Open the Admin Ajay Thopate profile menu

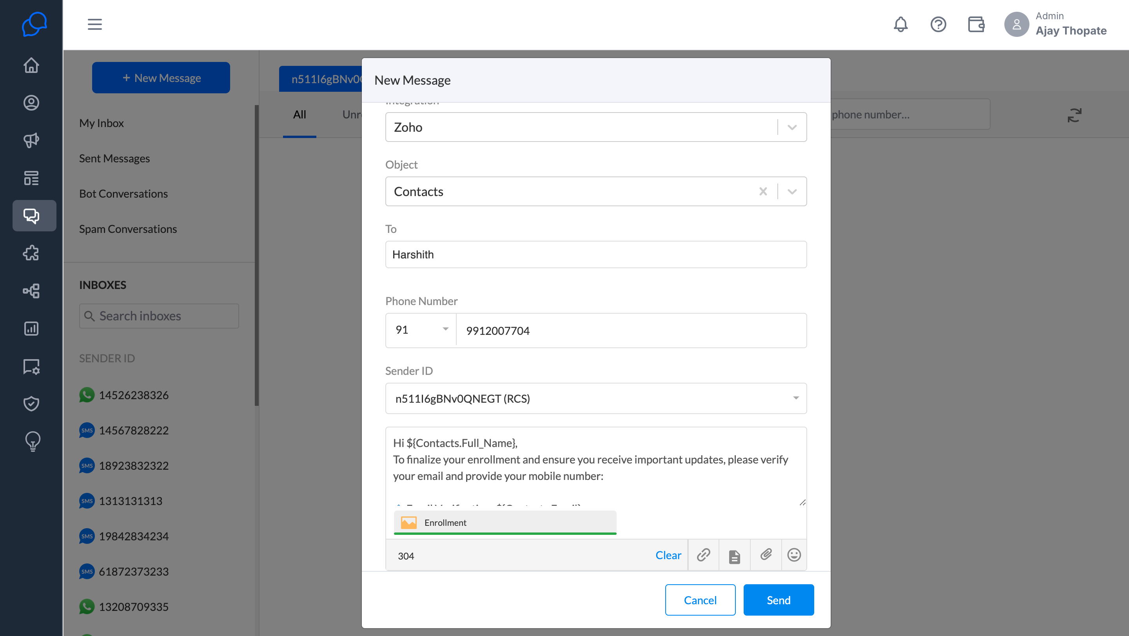pos(1055,25)
